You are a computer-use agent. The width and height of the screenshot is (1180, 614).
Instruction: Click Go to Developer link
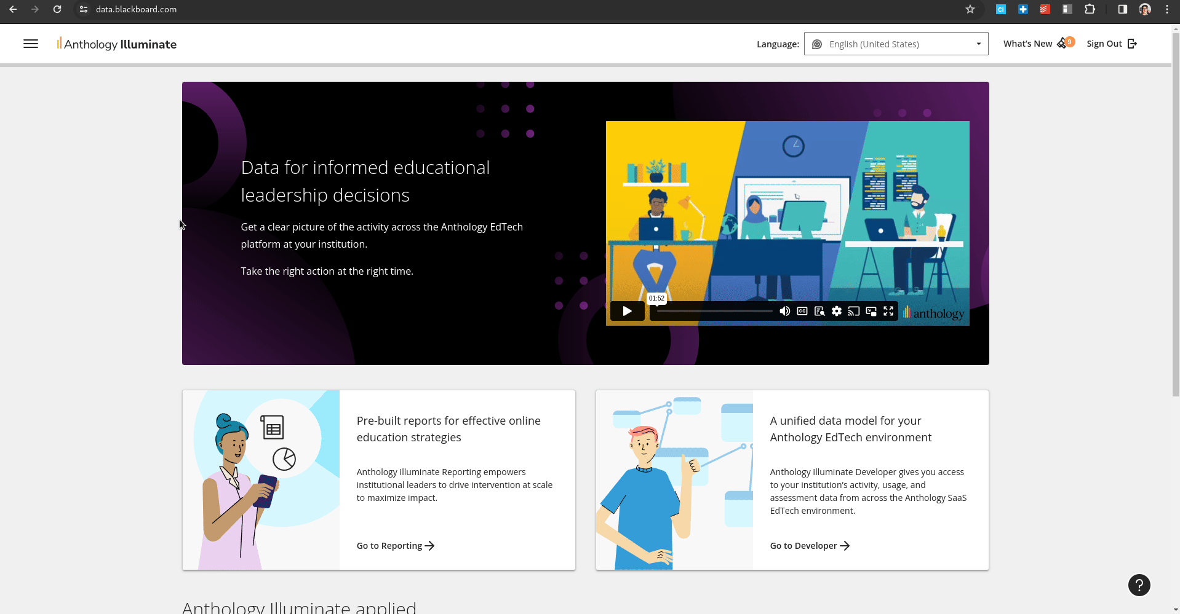click(x=810, y=546)
